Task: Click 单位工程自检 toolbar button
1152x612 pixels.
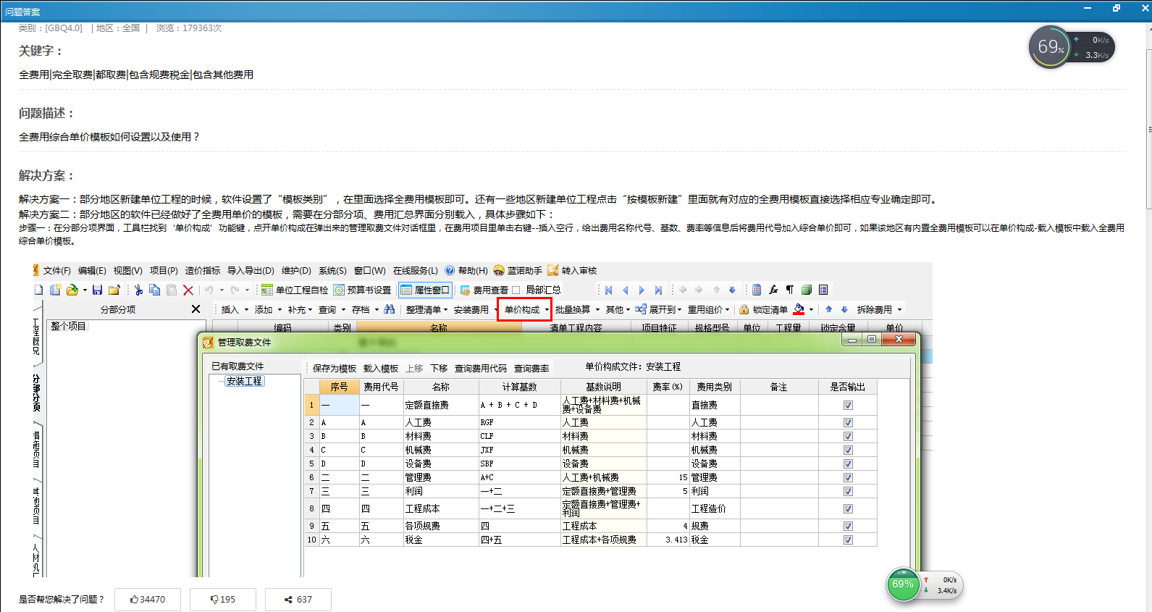Action: tap(295, 290)
